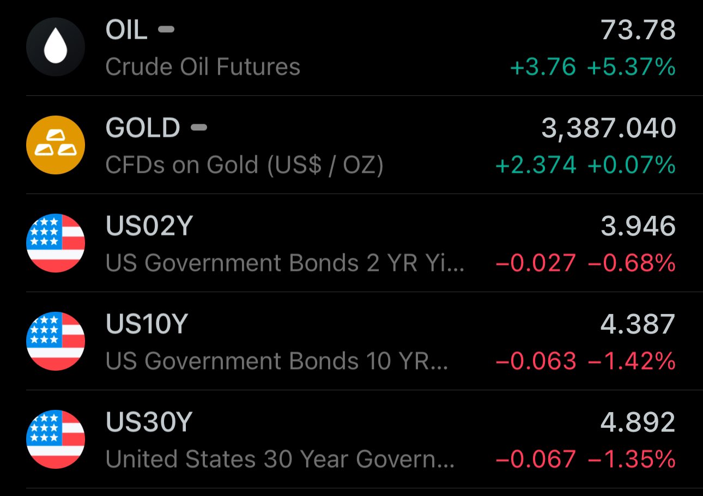The height and width of the screenshot is (496, 703).
Task: Tap the US flag icon for US10Y
Action: (x=56, y=341)
